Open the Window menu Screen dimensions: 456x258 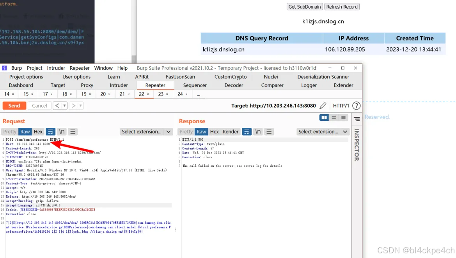103,68
